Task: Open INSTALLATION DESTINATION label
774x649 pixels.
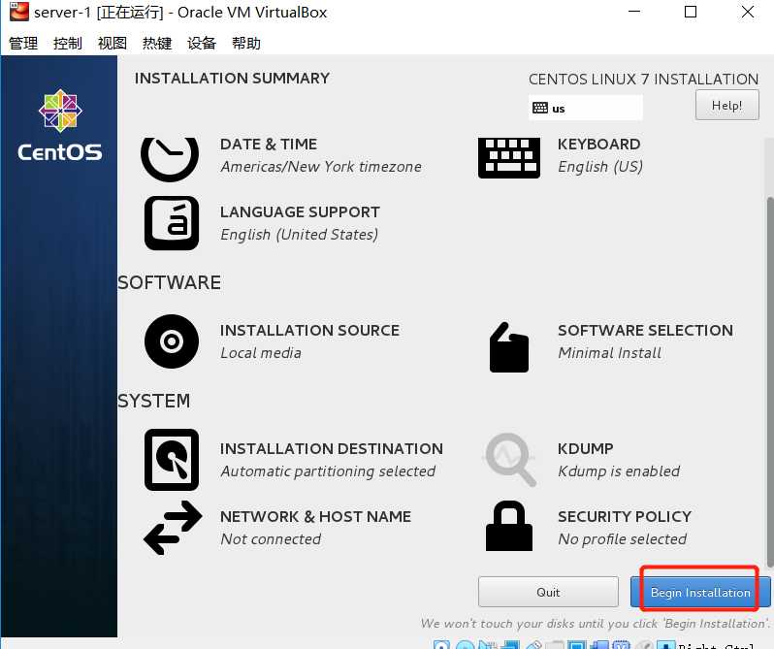Action: pyautogui.click(x=331, y=448)
